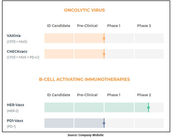Viewport: 175px width, 137px height.
Task: Click the HER-Vaxx product name
Action: [x=15, y=105]
